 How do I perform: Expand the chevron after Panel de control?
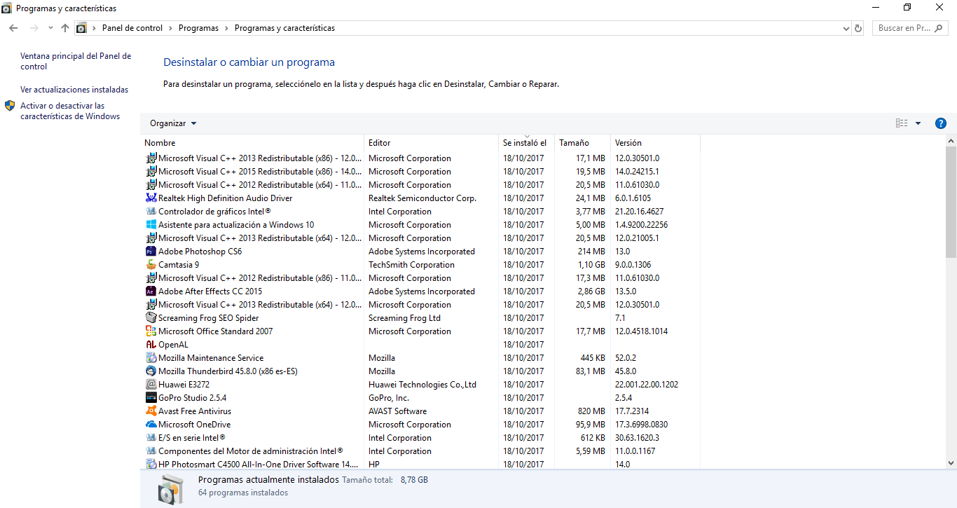coord(170,28)
